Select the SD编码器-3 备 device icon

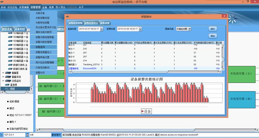coord(10,53)
